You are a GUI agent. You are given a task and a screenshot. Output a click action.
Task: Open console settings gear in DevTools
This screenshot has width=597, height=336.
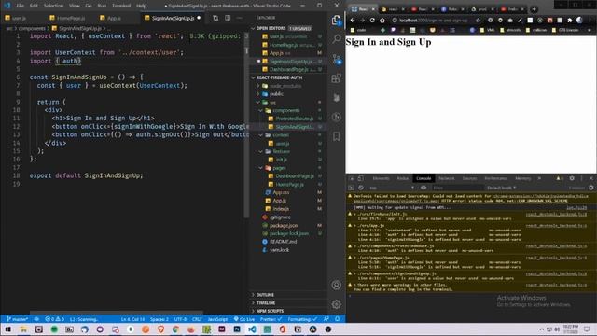click(x=591, y=188)
